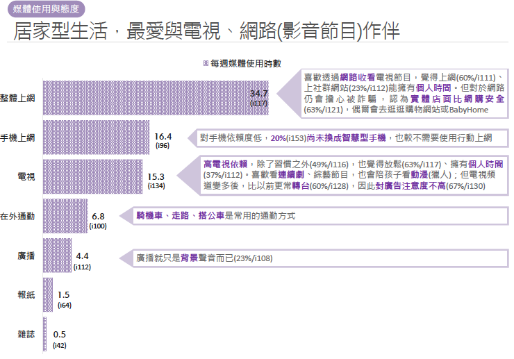Click the (i134) index label

[156, 186]
